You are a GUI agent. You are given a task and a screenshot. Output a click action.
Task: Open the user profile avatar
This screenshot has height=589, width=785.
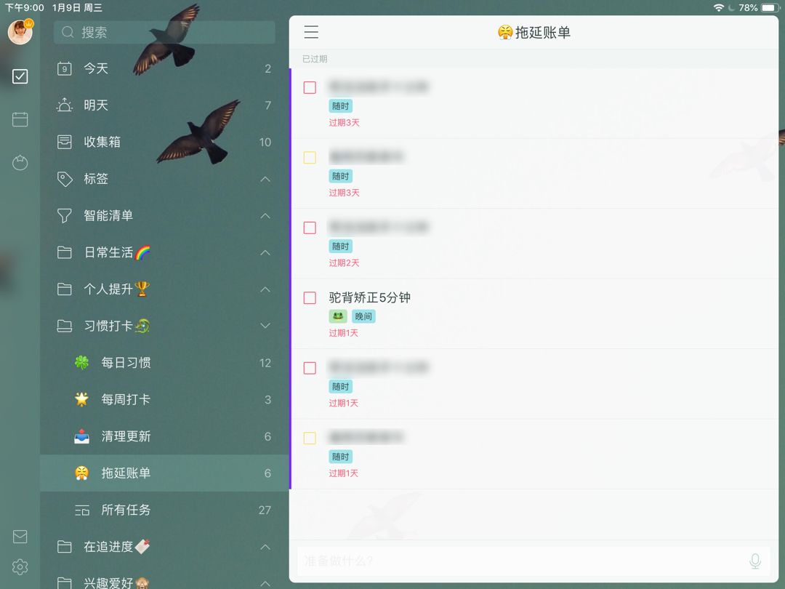pos(20,32)
